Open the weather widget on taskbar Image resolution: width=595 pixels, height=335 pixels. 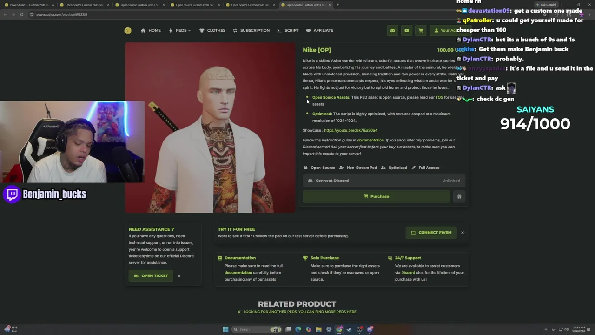coord(11,329)
